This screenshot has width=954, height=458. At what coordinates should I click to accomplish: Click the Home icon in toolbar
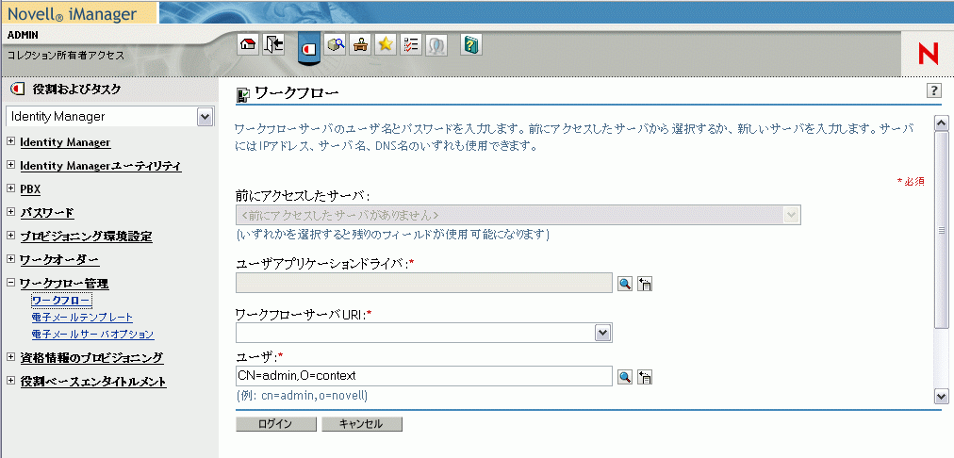point(248,44)
